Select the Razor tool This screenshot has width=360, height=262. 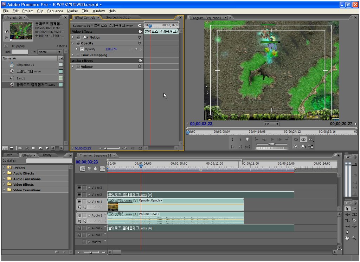coord(354,220)
